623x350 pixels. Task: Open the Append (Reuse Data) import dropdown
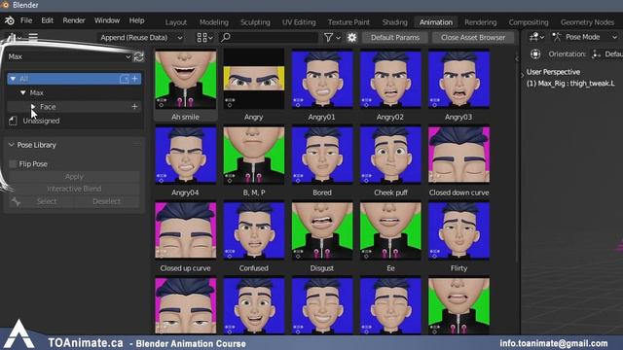click(x=141, y=38)
